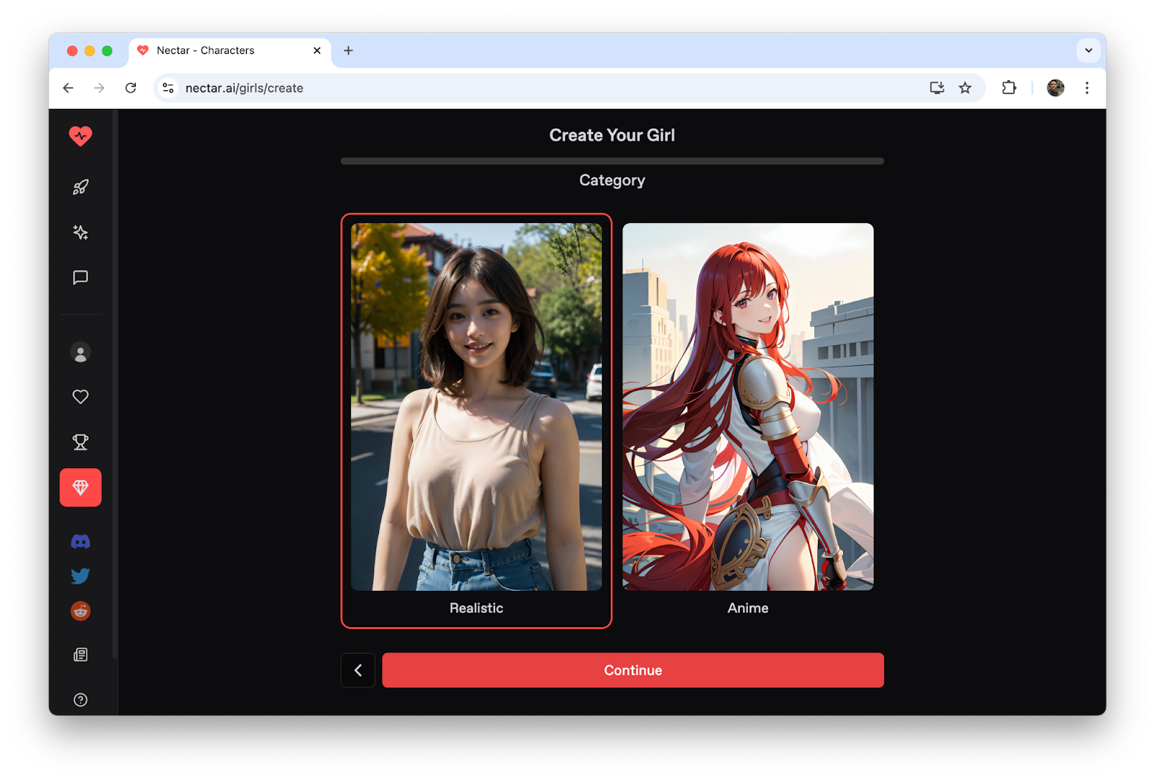The image size is (1155, 780).
Task: Open the help question mark icon
Action: click(80, 700)
